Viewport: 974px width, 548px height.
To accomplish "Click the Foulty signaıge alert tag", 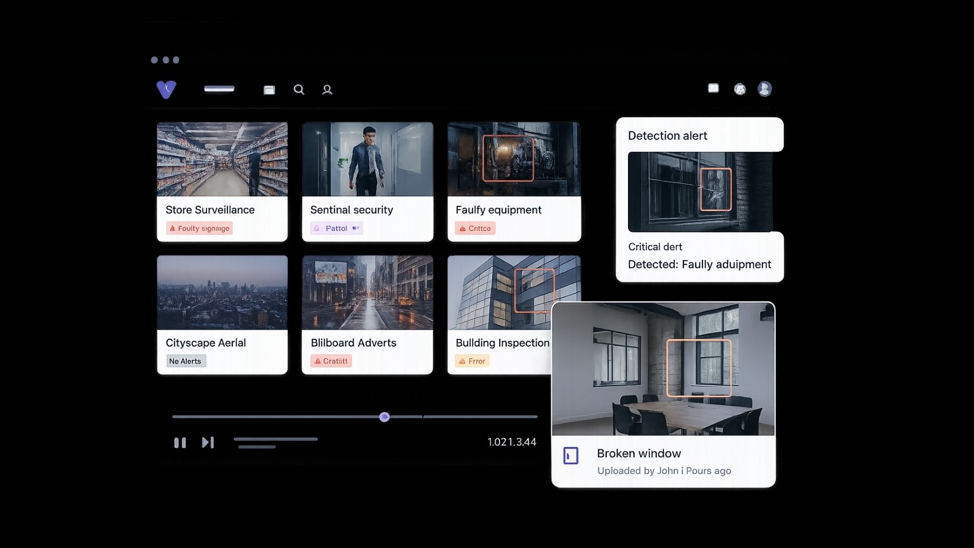I will pos(199,228).
